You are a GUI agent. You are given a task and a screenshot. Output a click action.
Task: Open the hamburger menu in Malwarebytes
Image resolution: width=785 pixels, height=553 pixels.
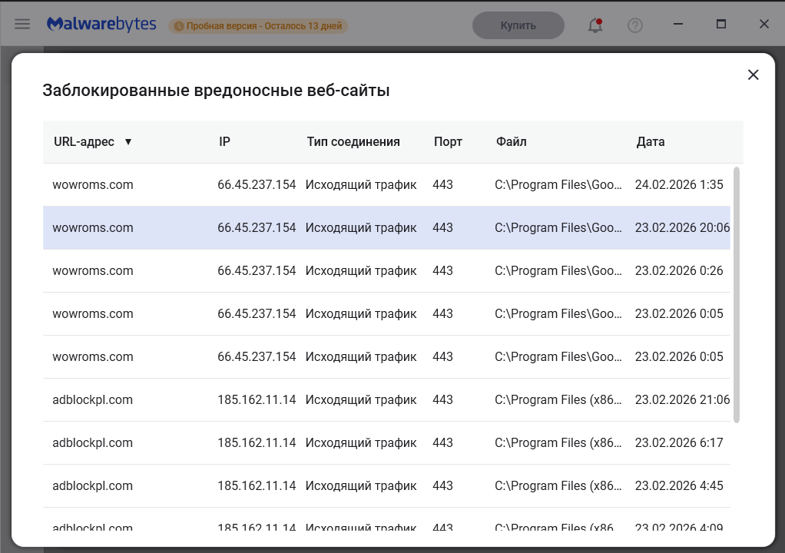click(22, 24)
